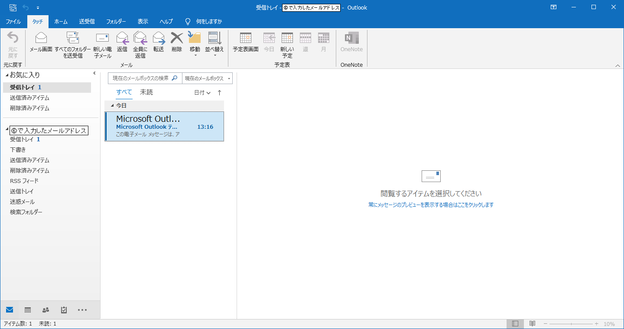Switch to Normal view in the status bar

515,324
